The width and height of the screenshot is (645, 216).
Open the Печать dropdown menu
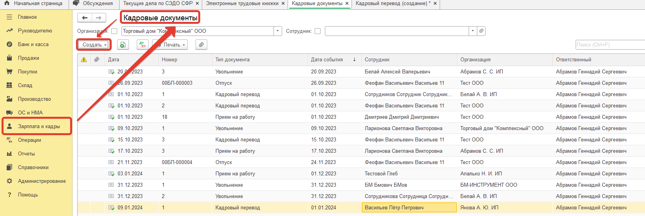click(172, 45)
